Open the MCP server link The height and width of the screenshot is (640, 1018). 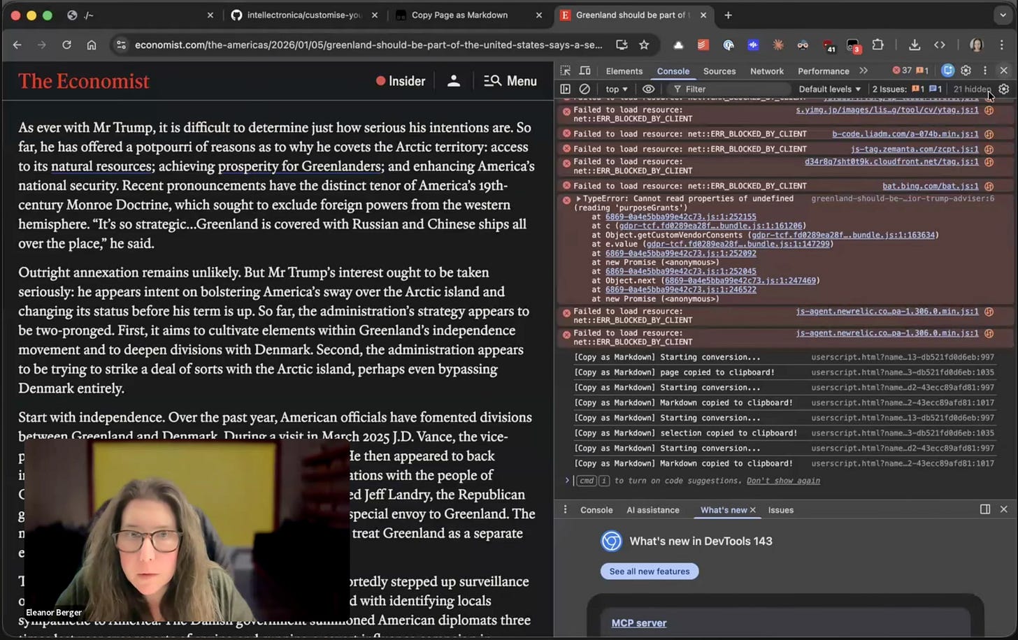pos(638,623)
